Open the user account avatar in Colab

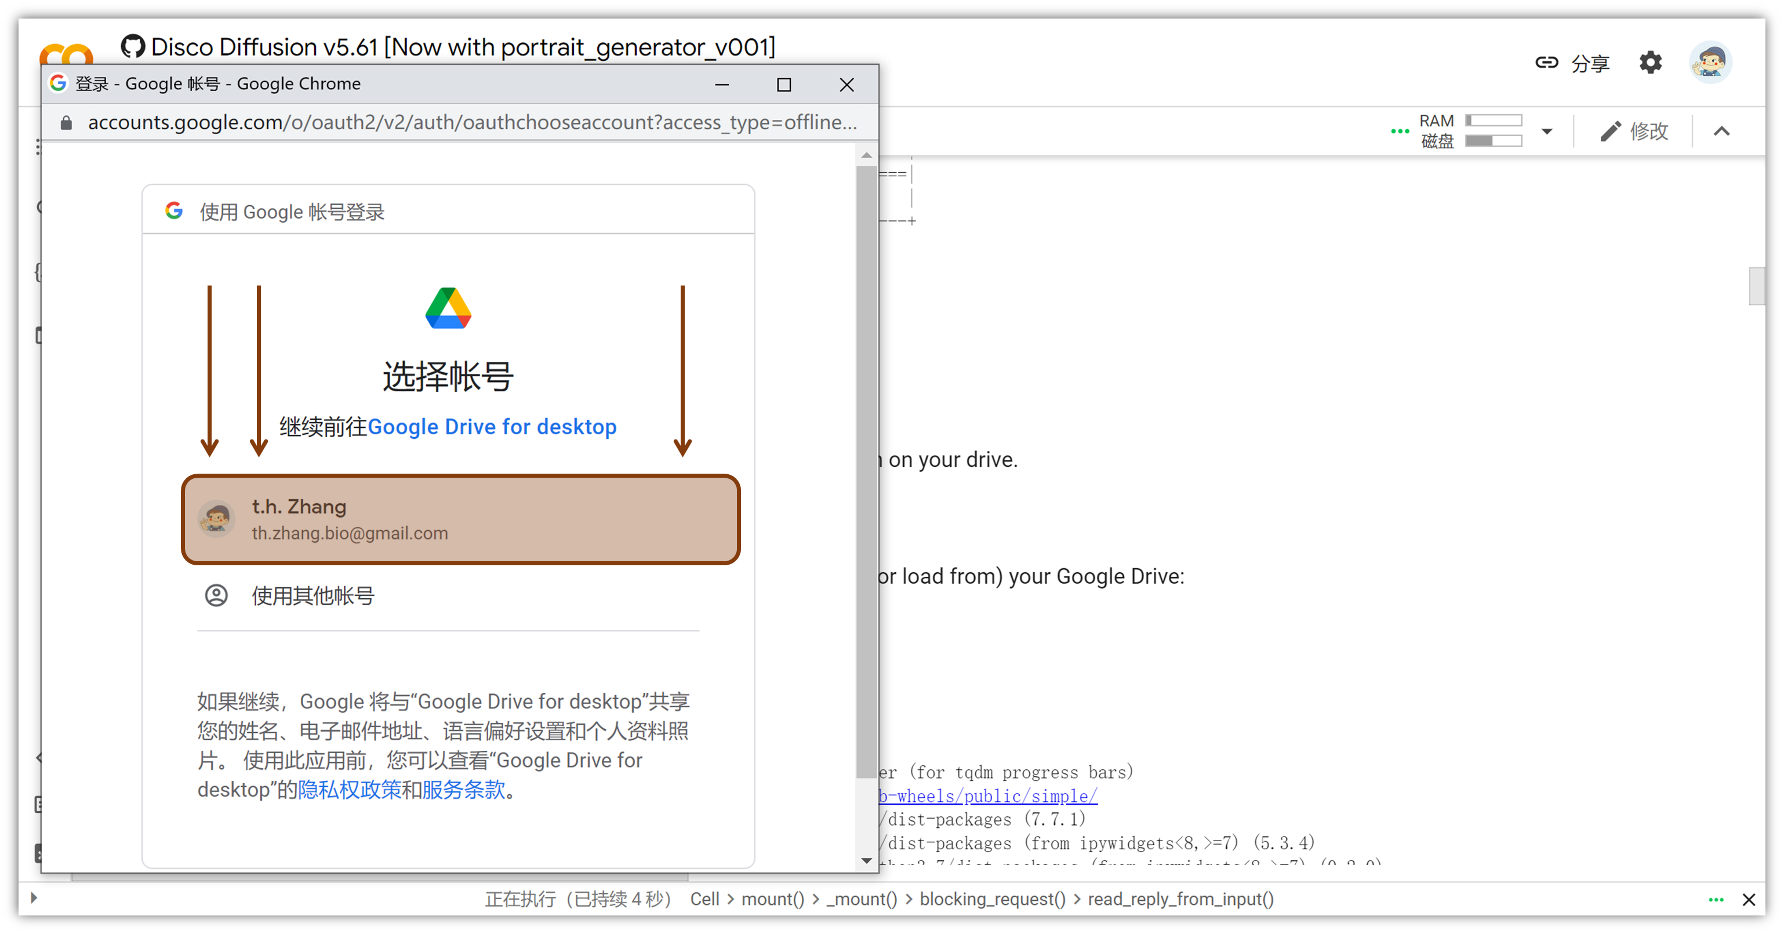pyautogui.click(x=1710, y=62)
